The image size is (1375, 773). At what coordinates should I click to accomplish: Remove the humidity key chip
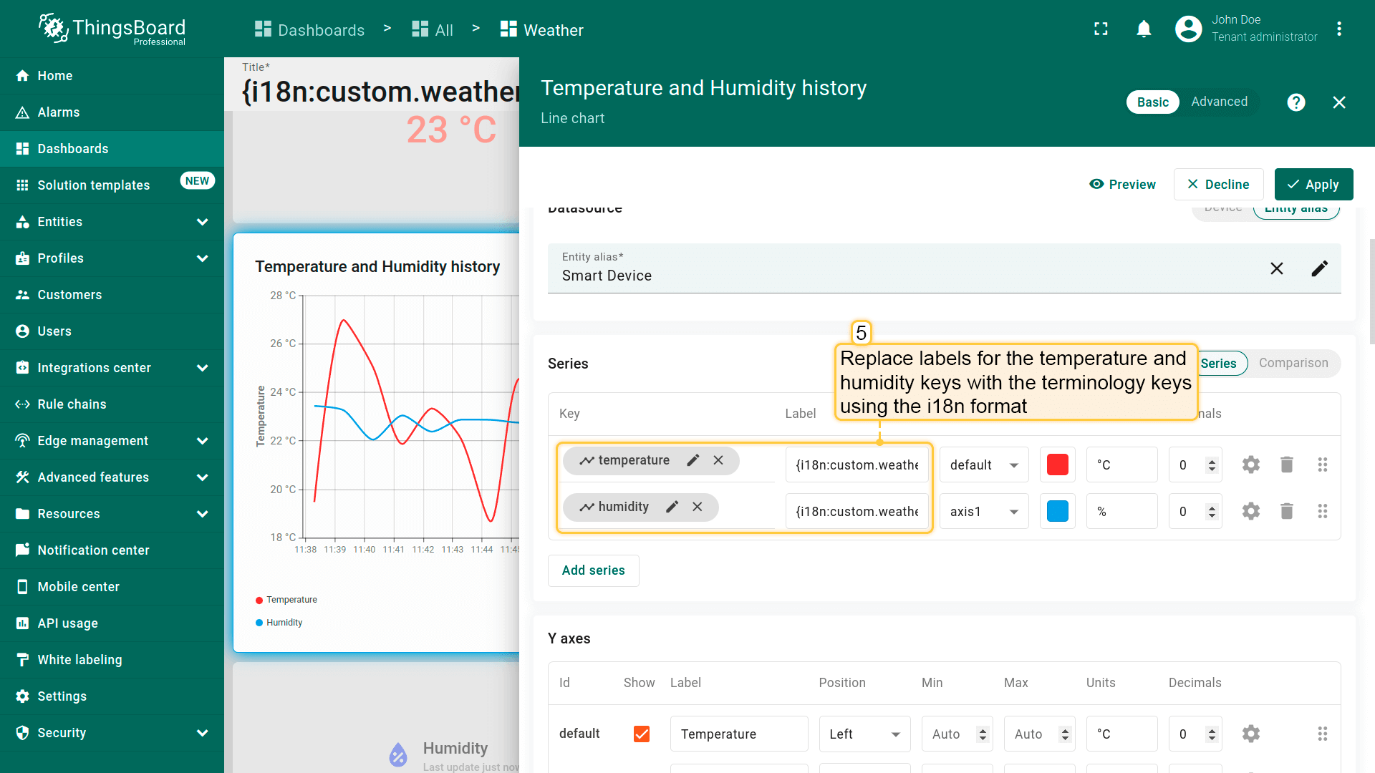coord(697,507)
